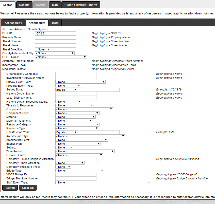Open the Resource Type dropdown

[x=77, y=128]
